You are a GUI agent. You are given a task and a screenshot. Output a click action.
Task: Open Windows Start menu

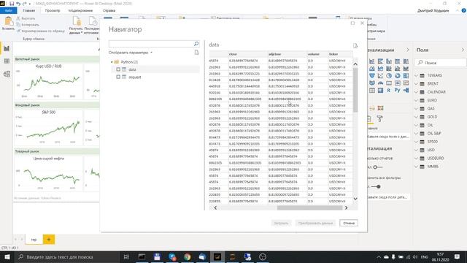tap(7, 256)
